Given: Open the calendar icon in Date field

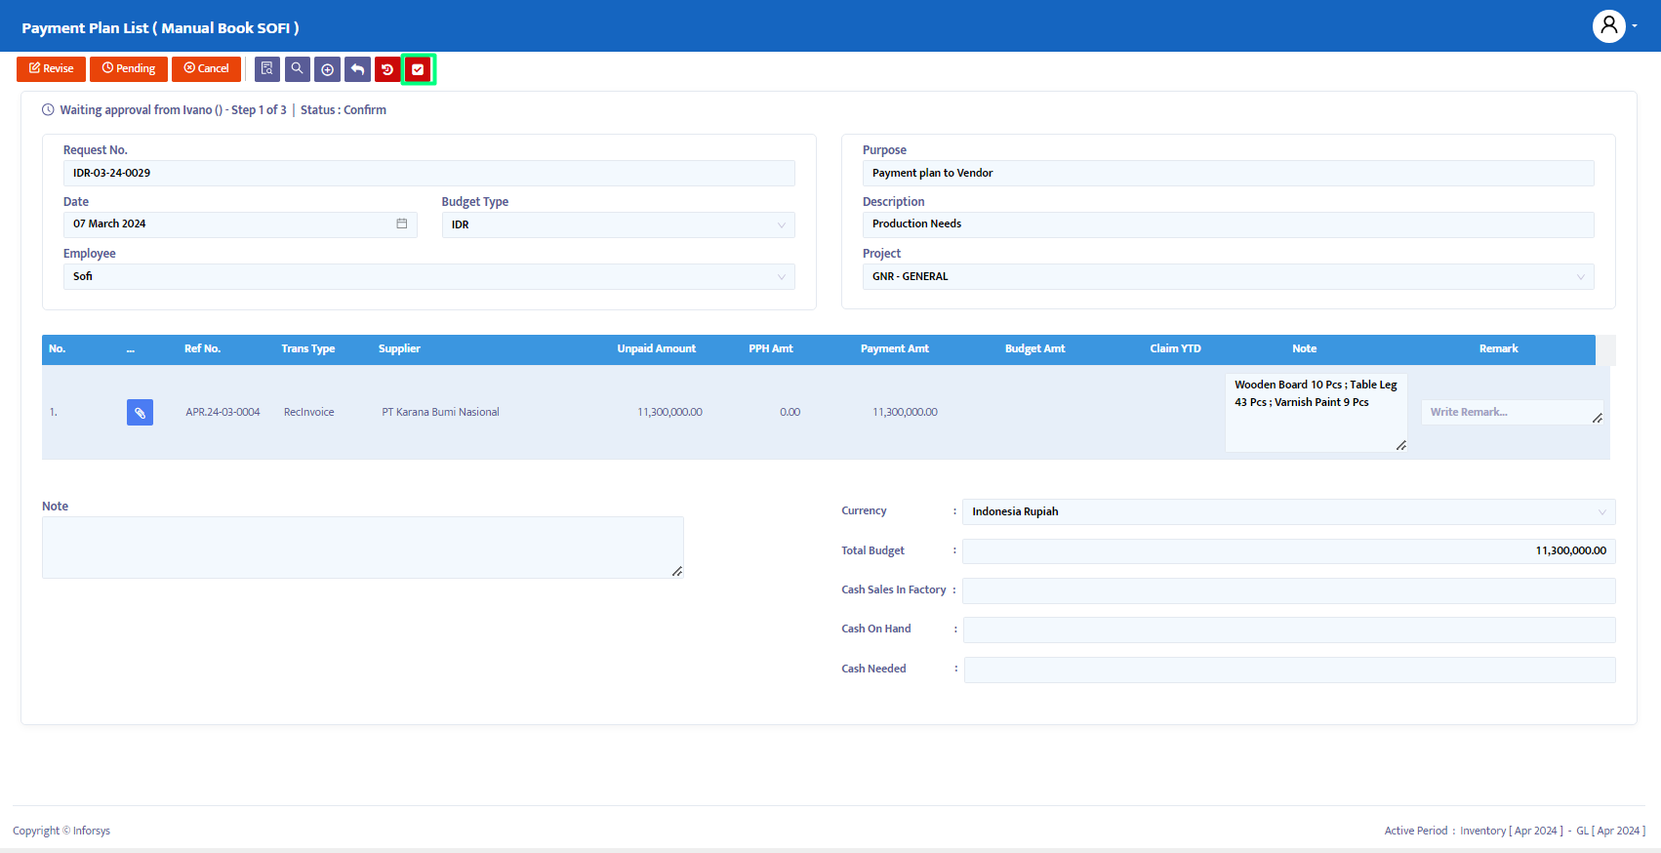Looking at the screenshot, I should [401, 223].
